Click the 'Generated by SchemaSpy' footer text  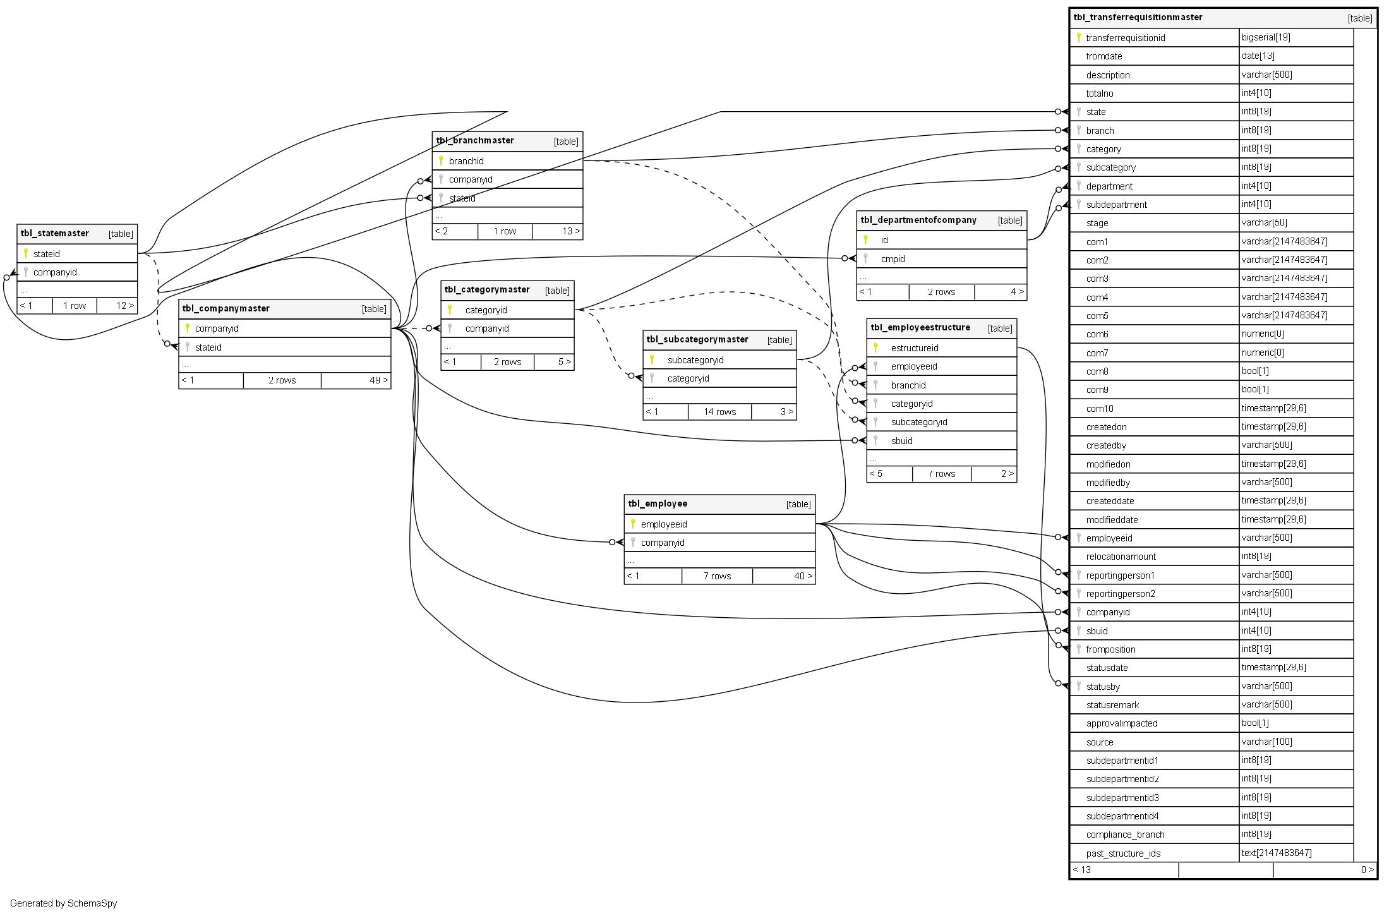[x=64, y=903]
